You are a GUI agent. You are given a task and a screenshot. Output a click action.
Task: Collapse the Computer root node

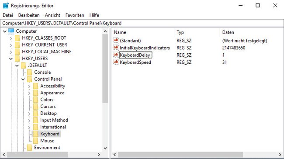pos(5,31)
